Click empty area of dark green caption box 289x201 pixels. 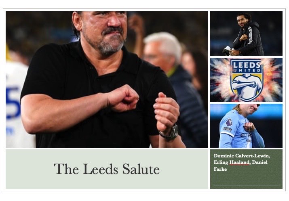click(x=246, y=180)
